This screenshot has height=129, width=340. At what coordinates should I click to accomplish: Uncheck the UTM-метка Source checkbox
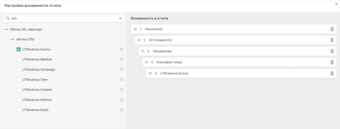(18, 50)
